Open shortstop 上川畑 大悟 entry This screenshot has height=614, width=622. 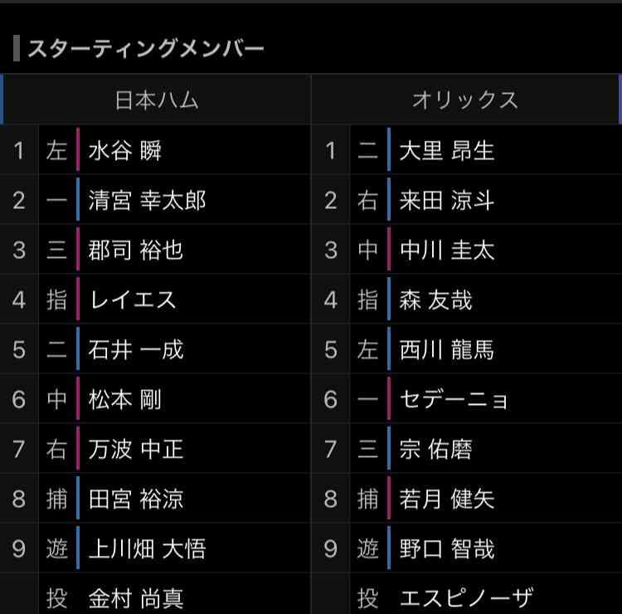(147, 549)
